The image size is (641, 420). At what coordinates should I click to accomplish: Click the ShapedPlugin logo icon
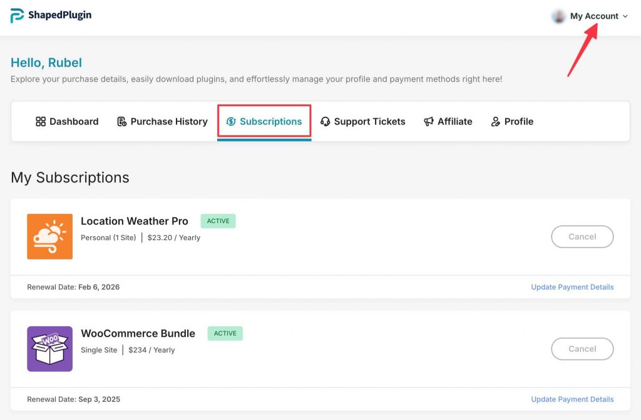[17, 16]
